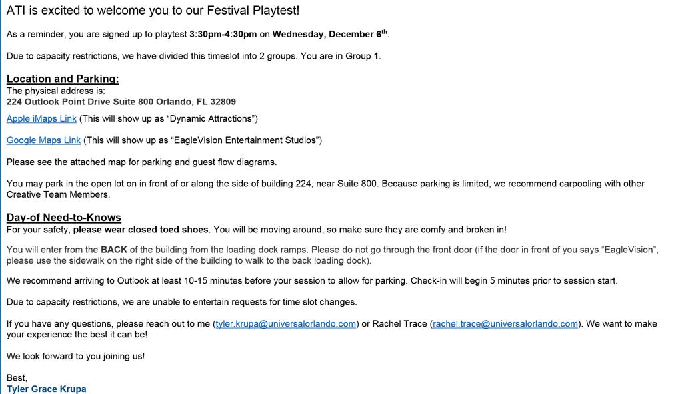Click the 'EagleVision Entertainment Studios' text
This screenshot has height=394, width=678.
(x=245, y=140)
